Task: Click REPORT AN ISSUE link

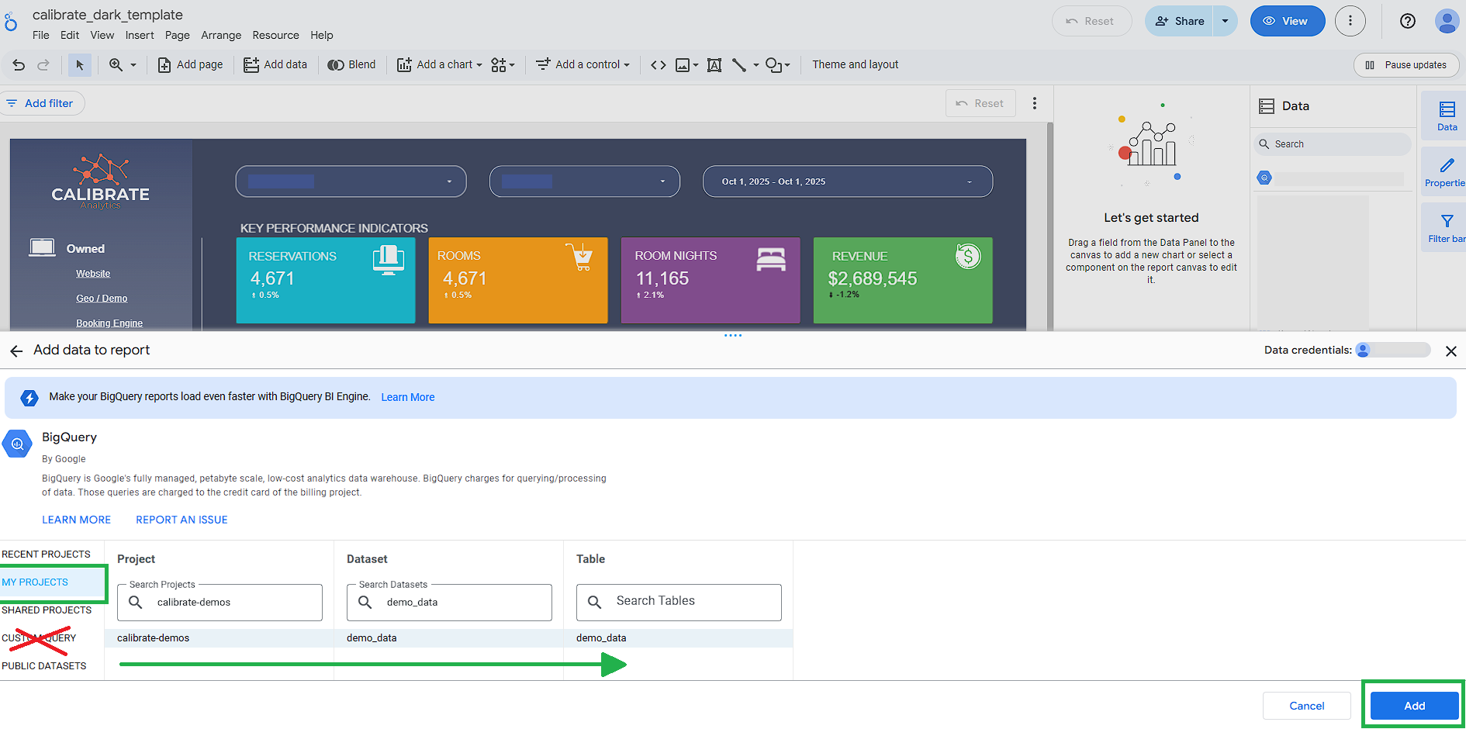Action: coord(182,520)
